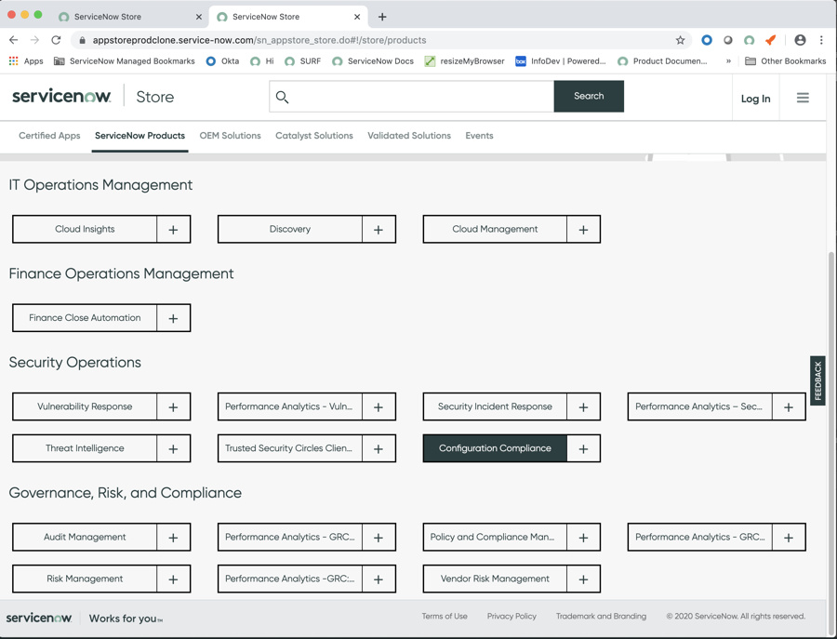Image resolution: width=837 pixels, height=639 pixels.
Task: Expand Vulnerability Response plus icon
Action: click(174, 406)
